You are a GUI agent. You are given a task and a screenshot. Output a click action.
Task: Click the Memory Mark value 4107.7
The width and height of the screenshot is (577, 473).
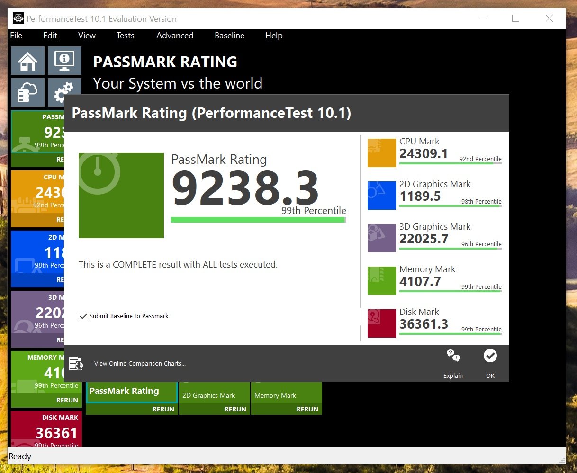tap(420, 281)
